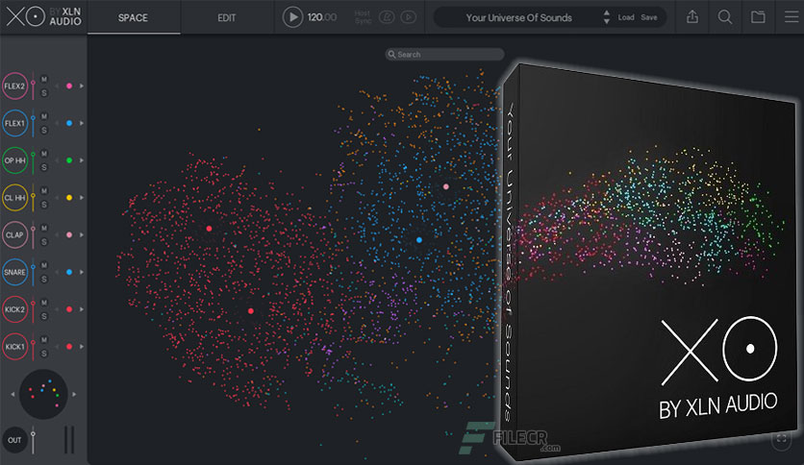Trigger the OP HH pad
The image size is (804, 465).
pos(14,160)
